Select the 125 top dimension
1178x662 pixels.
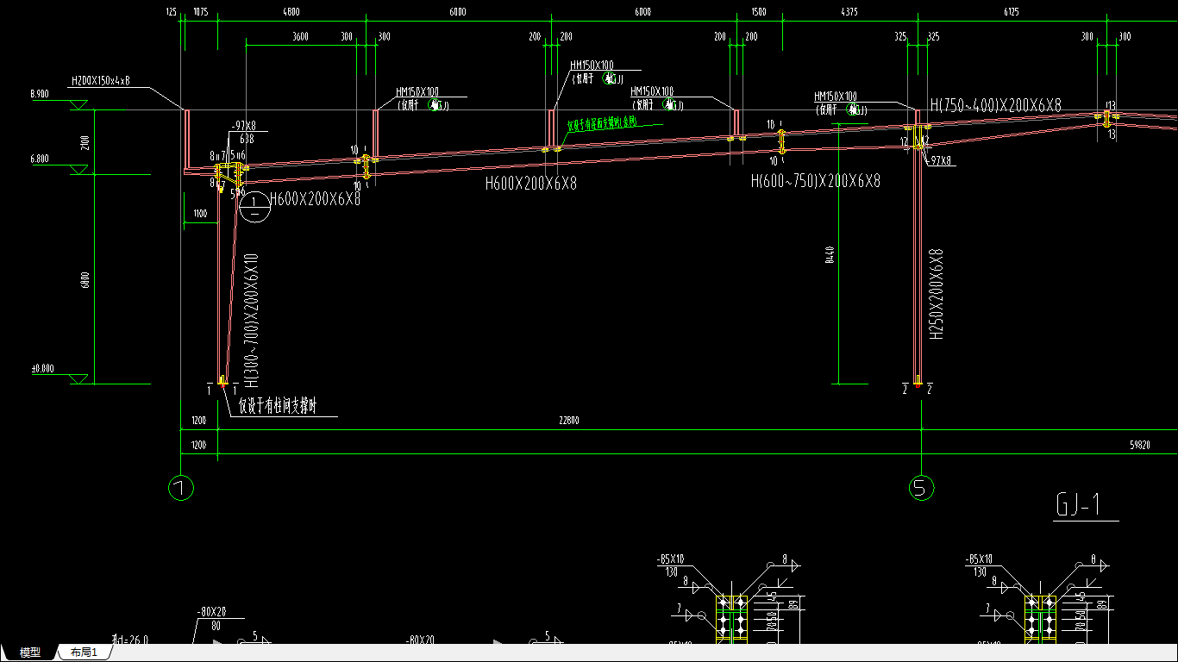point(171,12)
